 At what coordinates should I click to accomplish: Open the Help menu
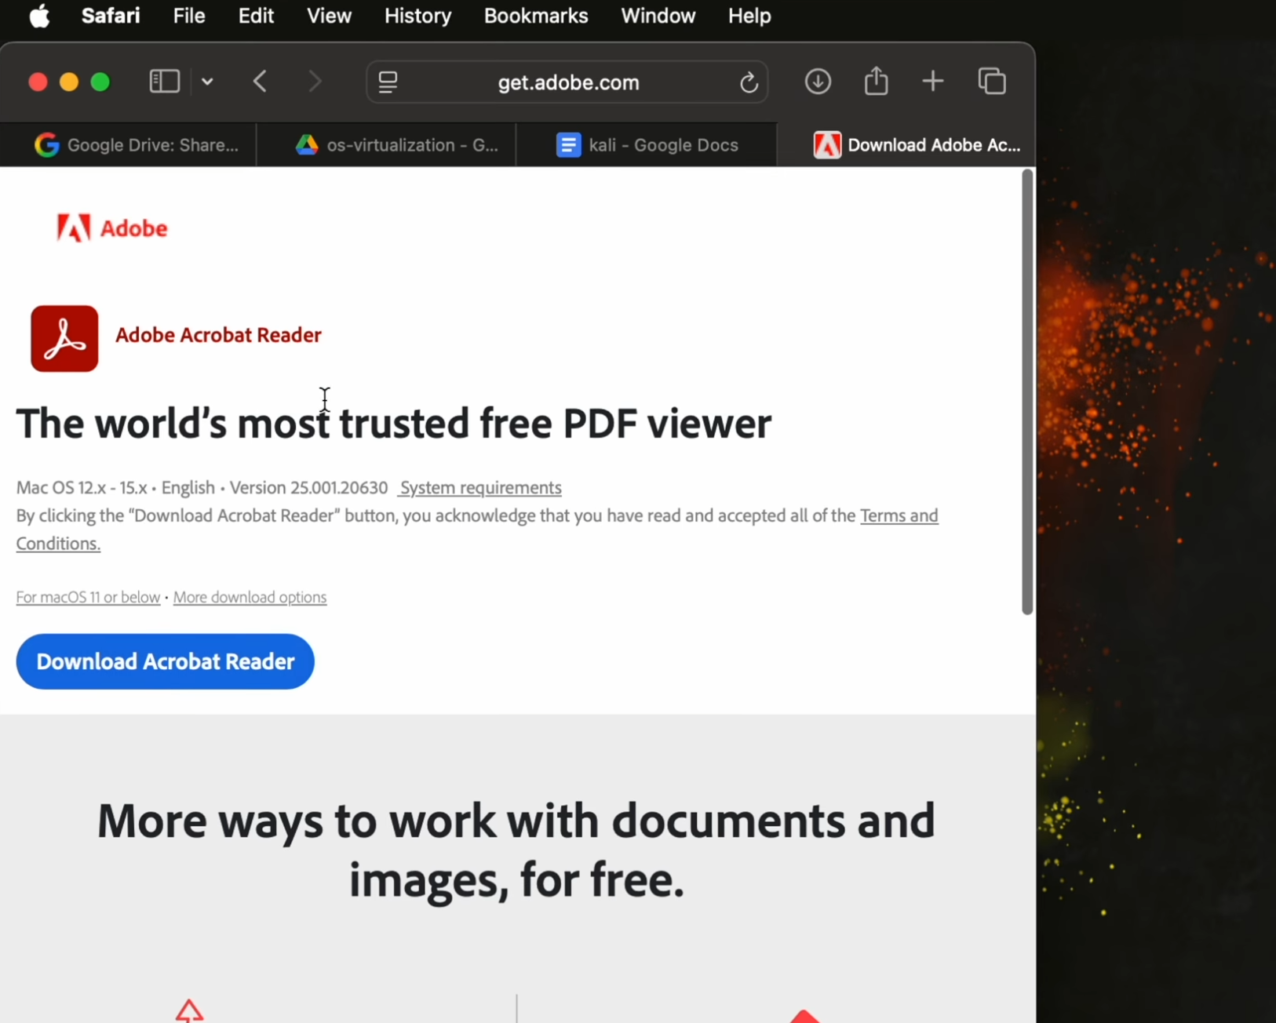(749, 16)
